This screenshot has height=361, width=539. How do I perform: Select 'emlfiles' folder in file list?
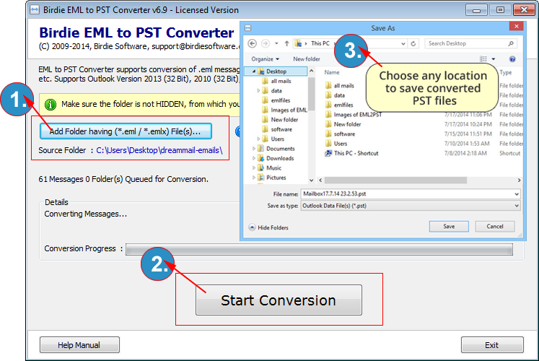pyautogui.click(x=343, y=105)
